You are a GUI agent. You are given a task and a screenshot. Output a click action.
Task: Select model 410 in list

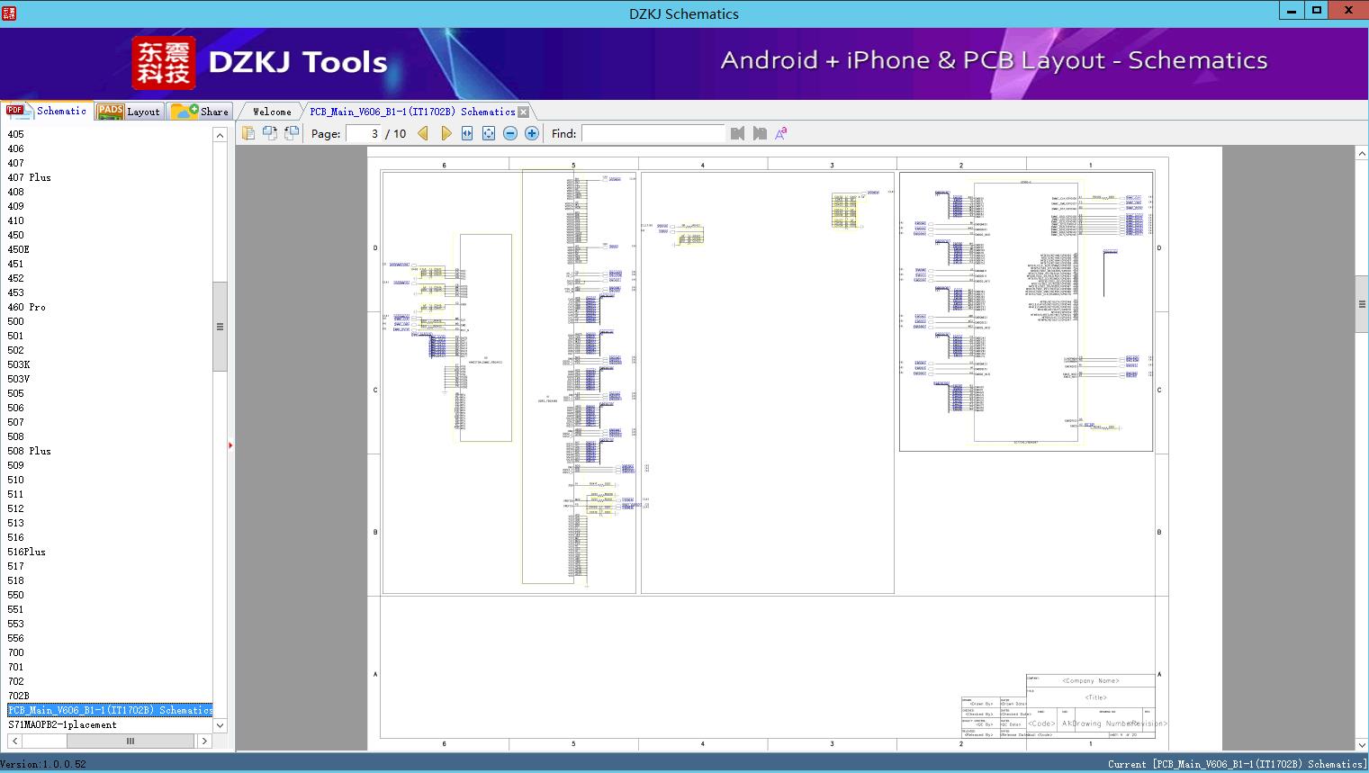point(16,220)
